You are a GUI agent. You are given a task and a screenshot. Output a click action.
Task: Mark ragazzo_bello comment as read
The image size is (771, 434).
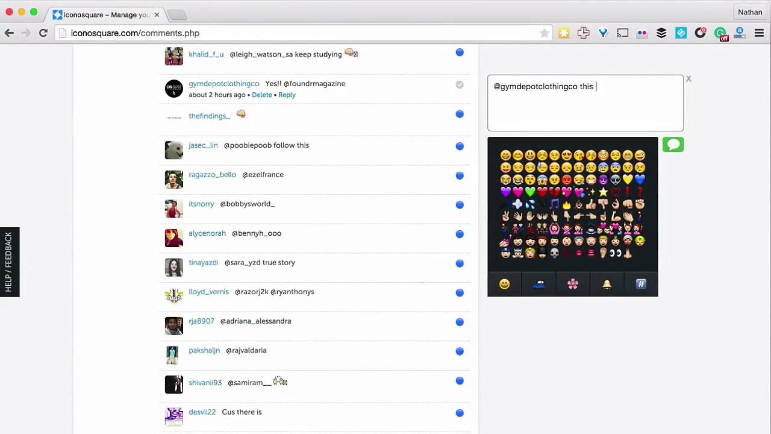(x=460, y=175)
